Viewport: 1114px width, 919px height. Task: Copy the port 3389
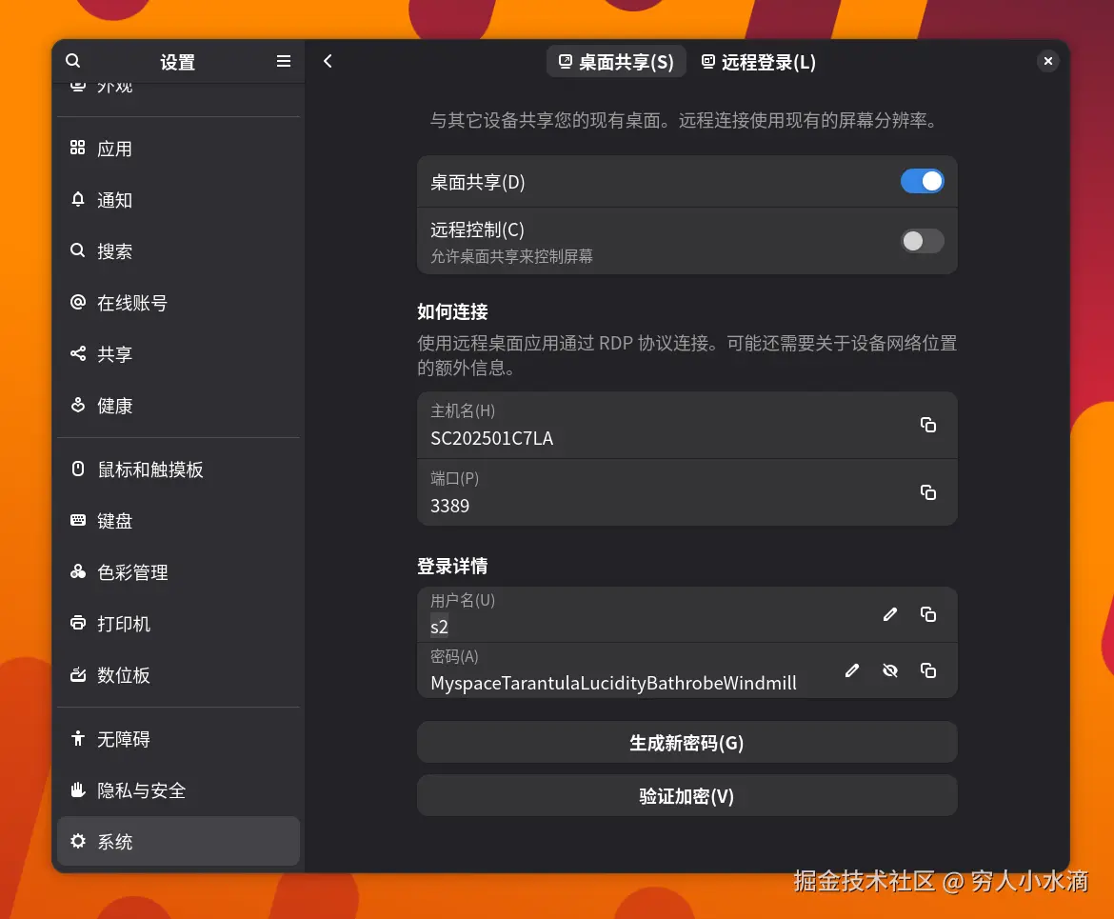tap(928, 492)
